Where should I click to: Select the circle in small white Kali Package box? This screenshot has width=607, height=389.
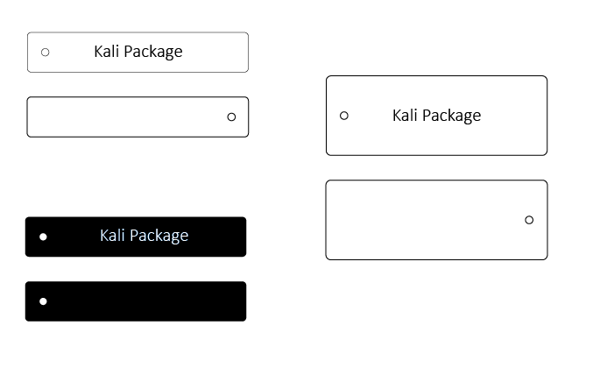pyautogui.click(x=46, y=53)
